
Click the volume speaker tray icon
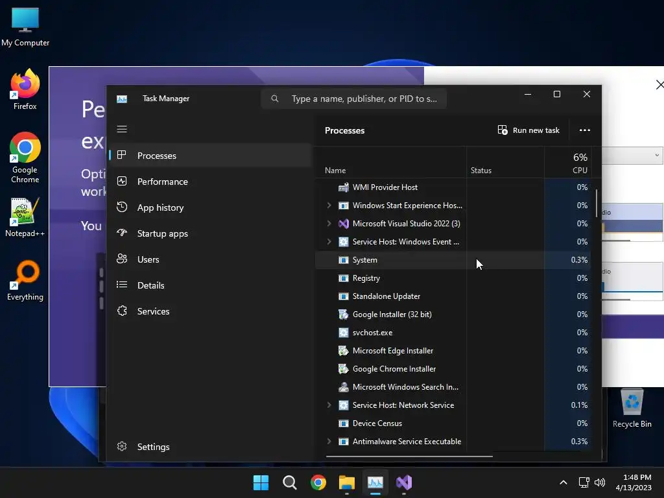pos(600,482)
